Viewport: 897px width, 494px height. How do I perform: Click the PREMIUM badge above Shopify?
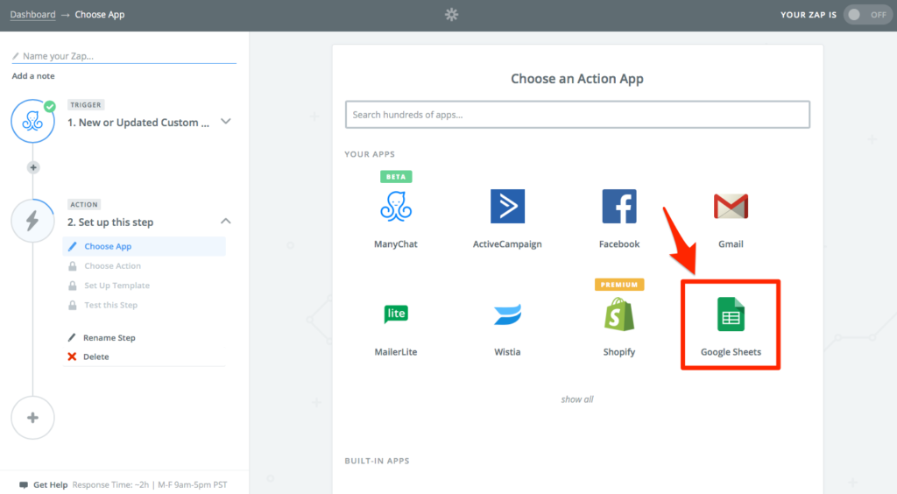(619, 284)
